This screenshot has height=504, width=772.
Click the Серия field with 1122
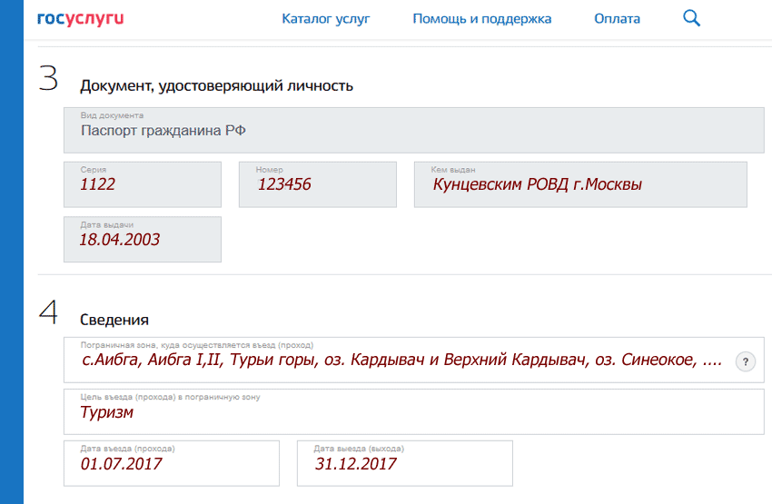143,184
